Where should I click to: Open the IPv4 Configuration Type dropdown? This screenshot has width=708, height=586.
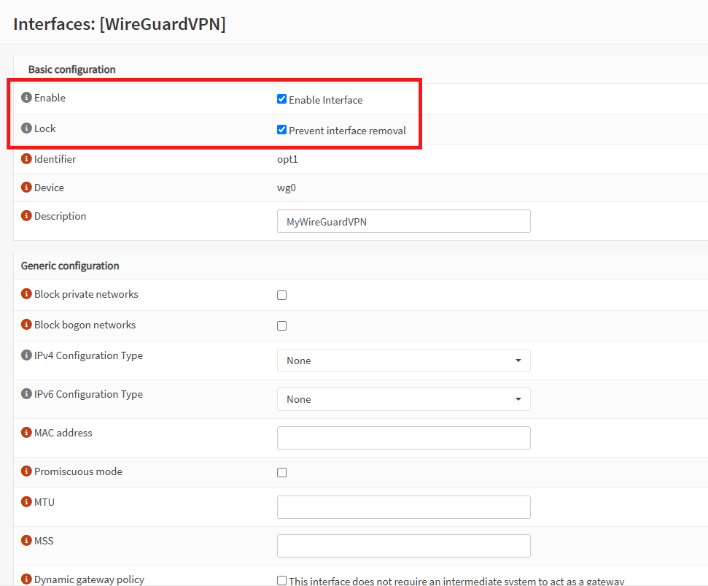403,361
